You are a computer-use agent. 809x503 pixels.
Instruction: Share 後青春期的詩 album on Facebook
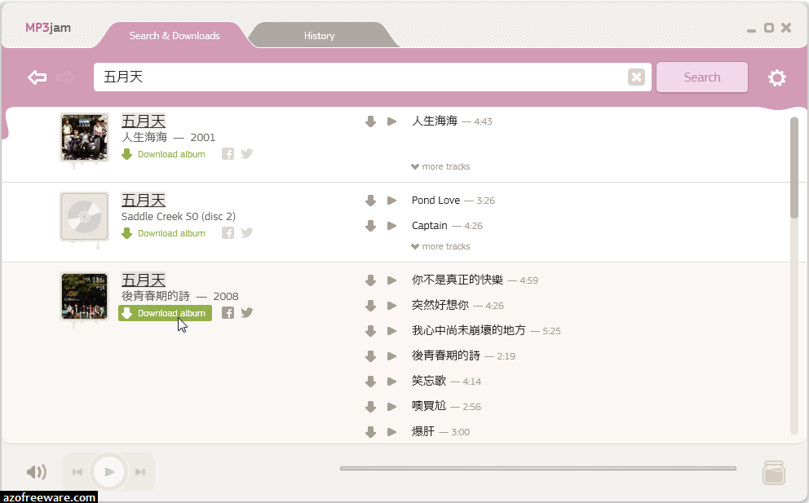pos(228,312)
